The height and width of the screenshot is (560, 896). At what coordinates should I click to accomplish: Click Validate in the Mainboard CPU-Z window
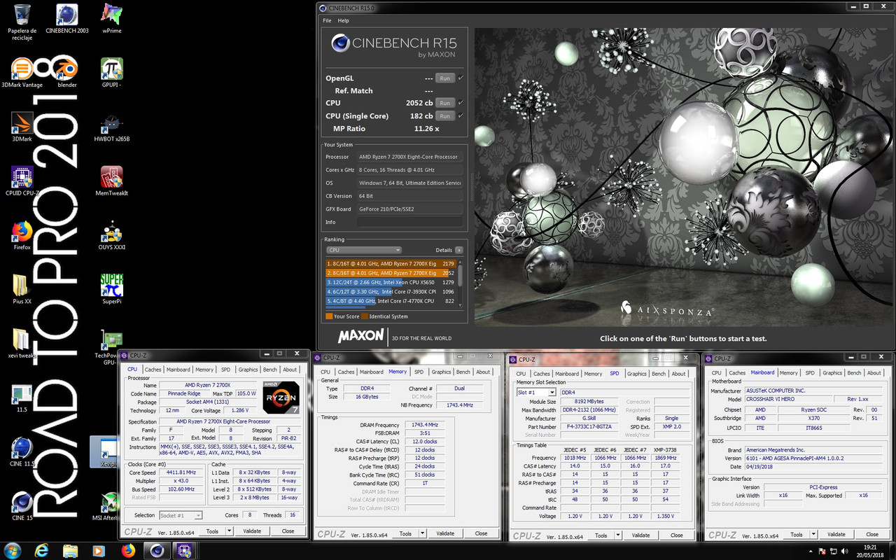836,534
